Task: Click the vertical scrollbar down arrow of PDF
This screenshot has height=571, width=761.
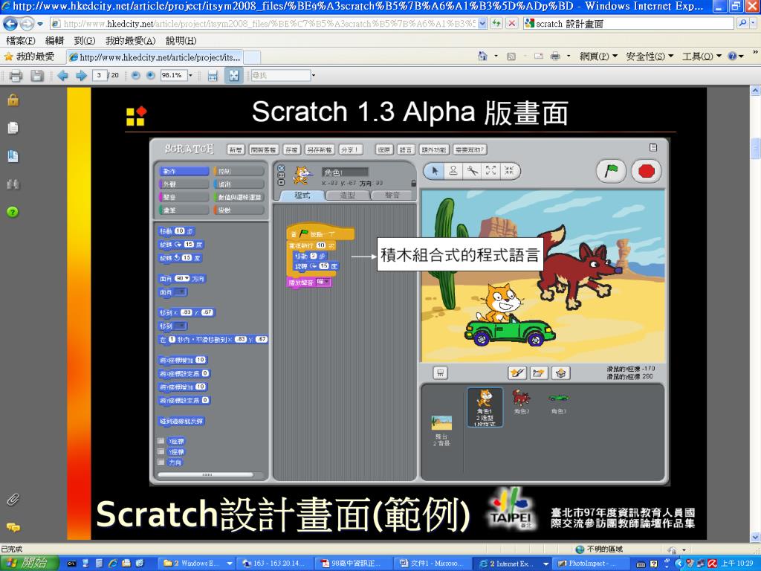Action: [x=755, y=537]
